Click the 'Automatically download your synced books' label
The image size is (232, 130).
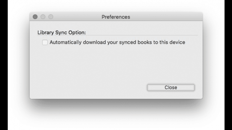(117, 42)
